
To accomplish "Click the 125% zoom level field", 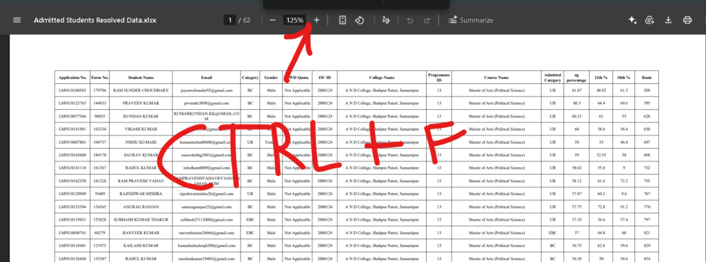I will click(295, 20).
